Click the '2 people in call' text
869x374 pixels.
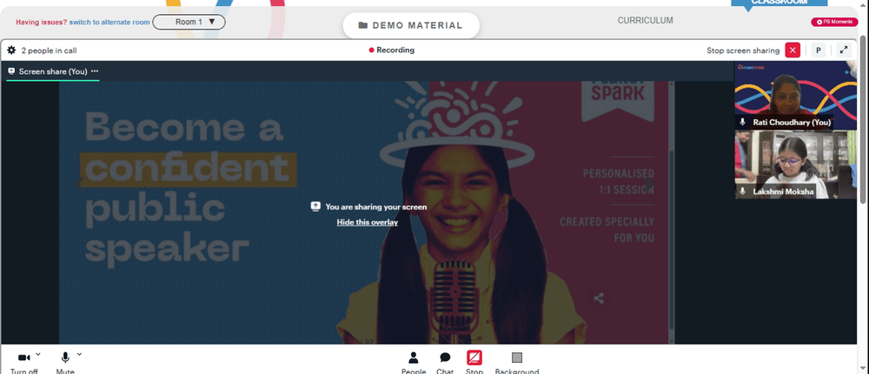coord(50,50)
